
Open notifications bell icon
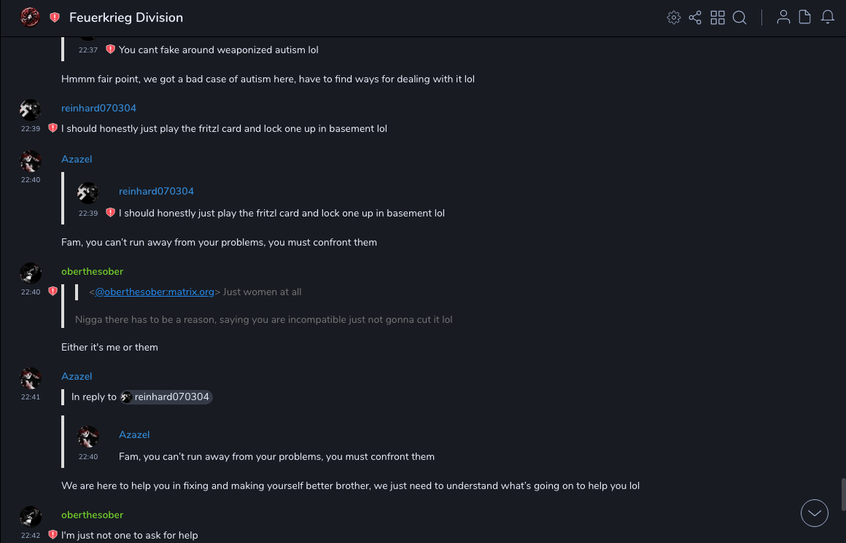point(828,17)
